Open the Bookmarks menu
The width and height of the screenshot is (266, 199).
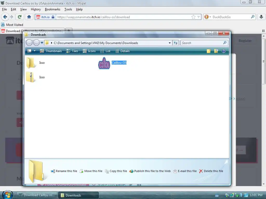coord(52,9)
